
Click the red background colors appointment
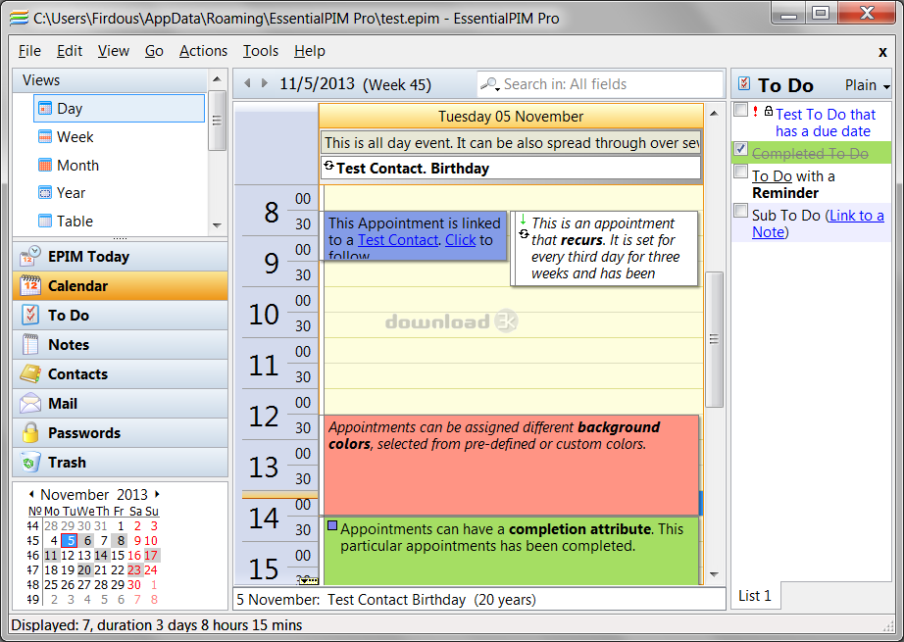click(510, 466)
